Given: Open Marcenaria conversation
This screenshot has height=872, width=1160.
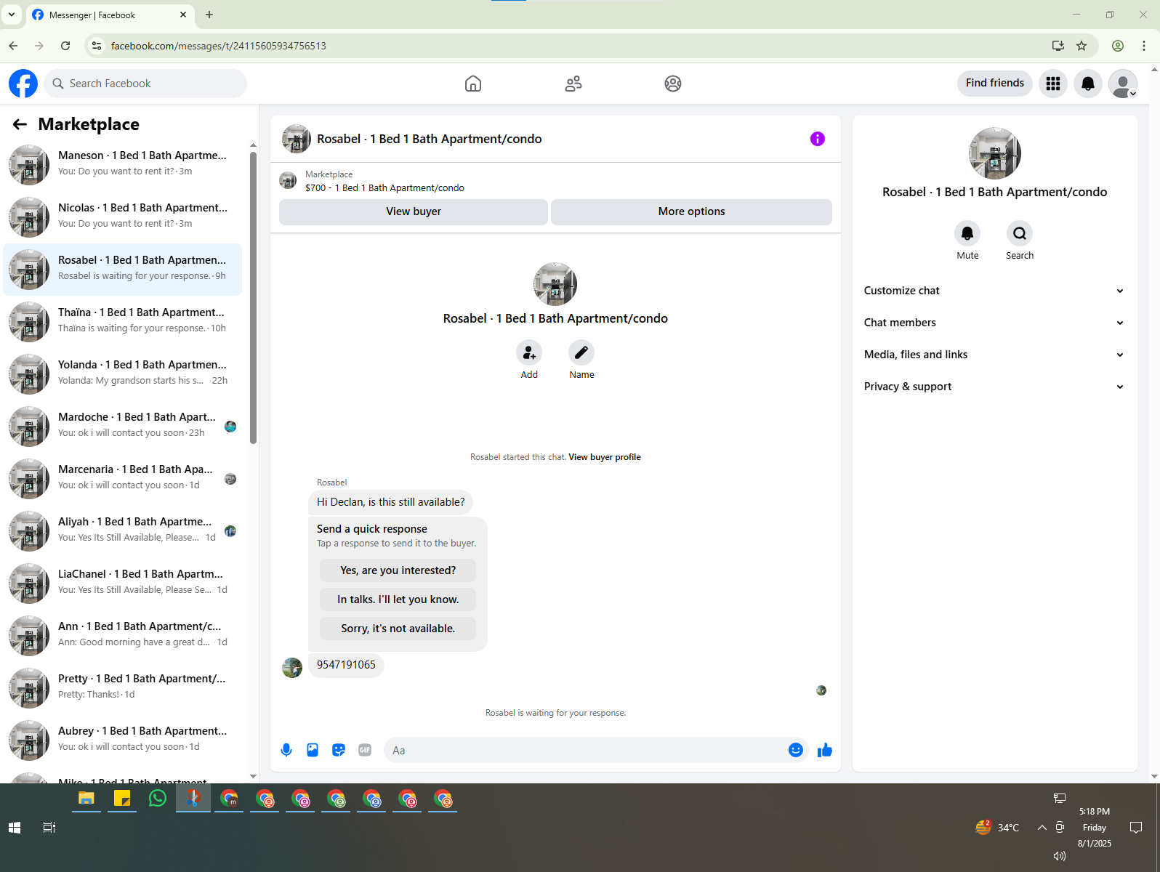Looking at the screenshot, I should [x=123, y=479].
